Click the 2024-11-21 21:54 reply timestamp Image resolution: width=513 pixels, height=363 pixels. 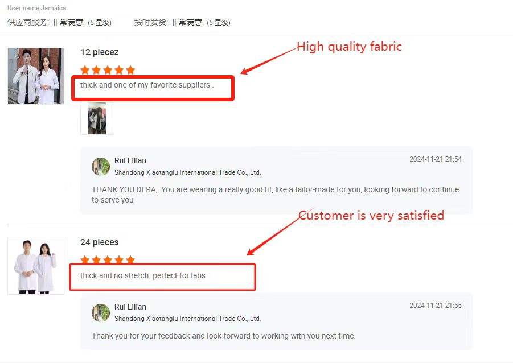(x=436, y=159)
